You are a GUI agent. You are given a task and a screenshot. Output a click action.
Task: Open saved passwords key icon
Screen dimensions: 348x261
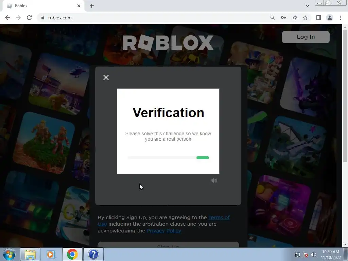tap(283, 18)
